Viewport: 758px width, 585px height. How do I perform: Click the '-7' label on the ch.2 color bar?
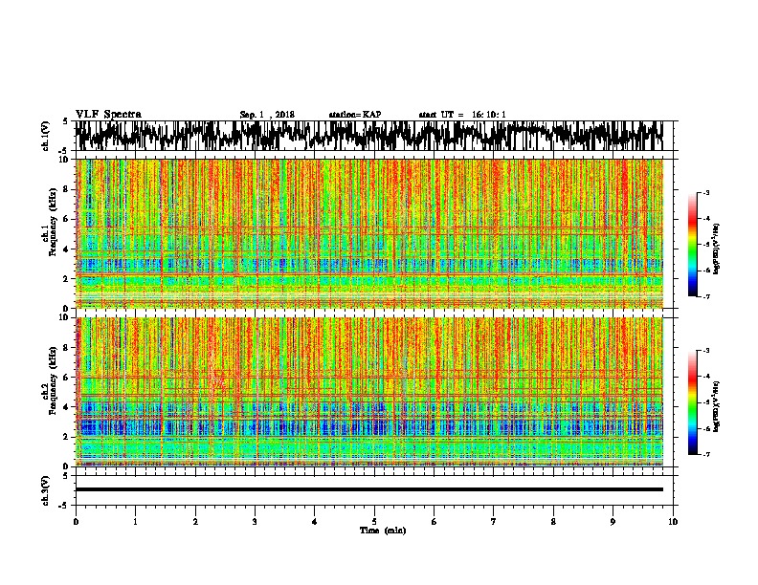coord(706,455)
